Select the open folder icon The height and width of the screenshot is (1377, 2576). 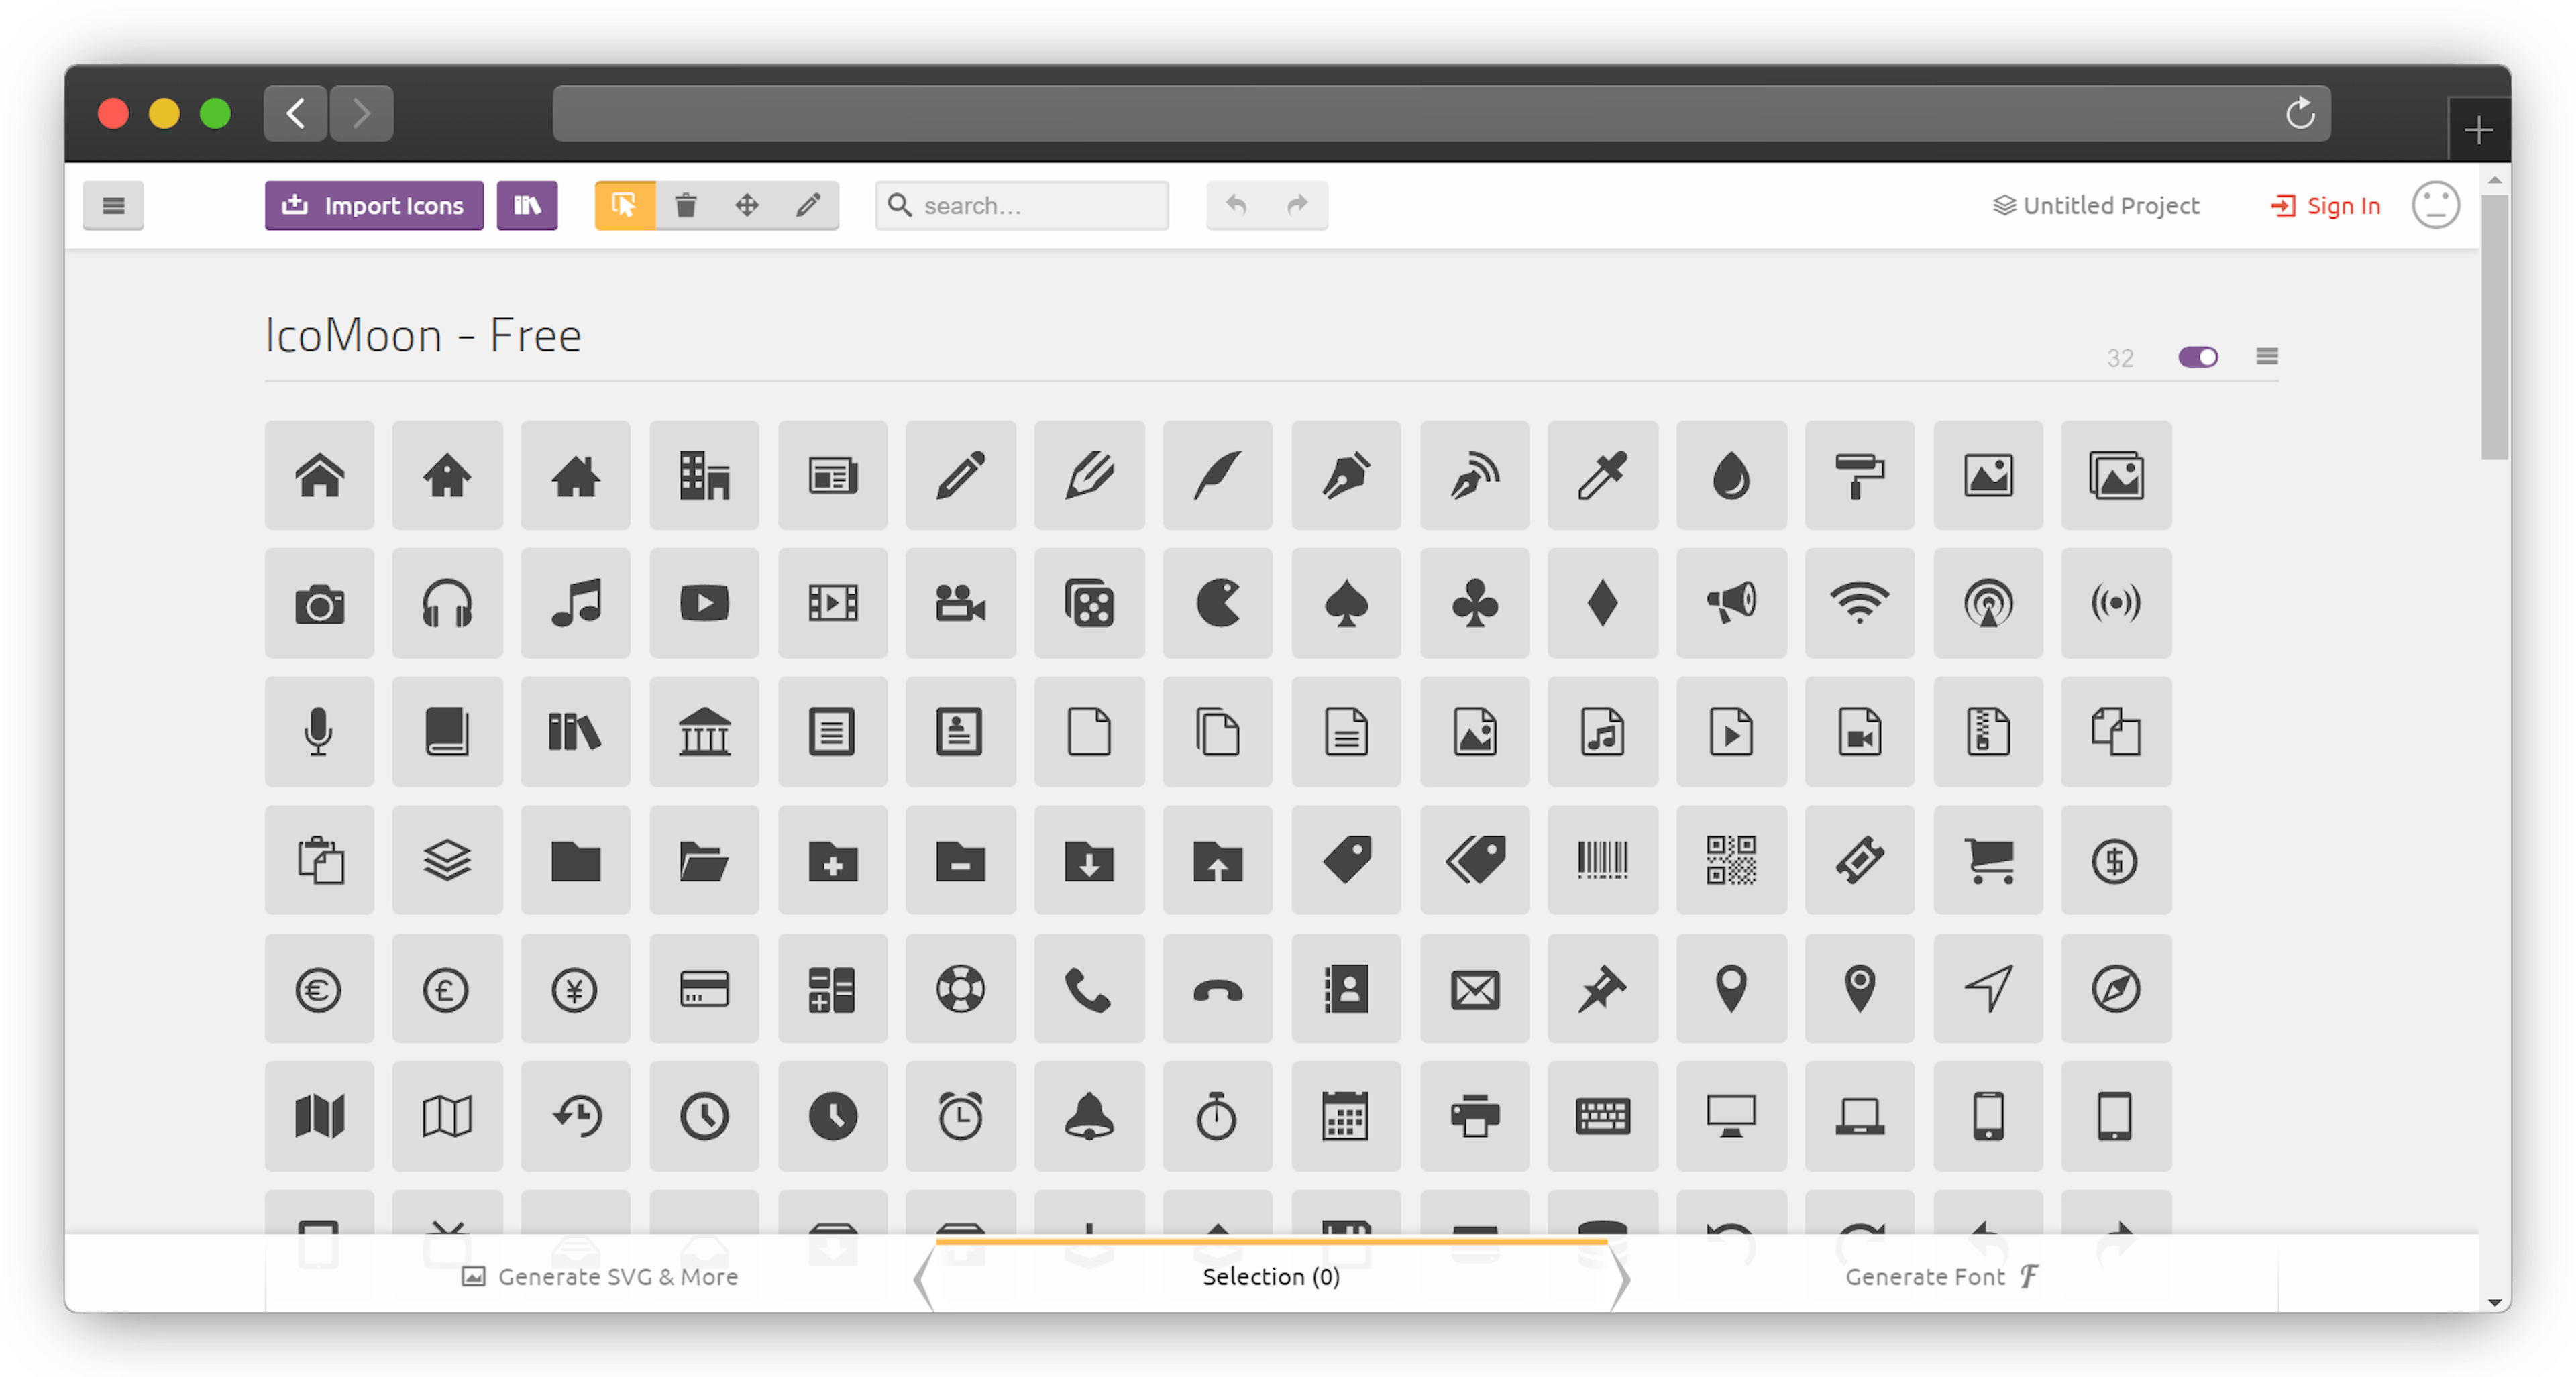point(704,860)
